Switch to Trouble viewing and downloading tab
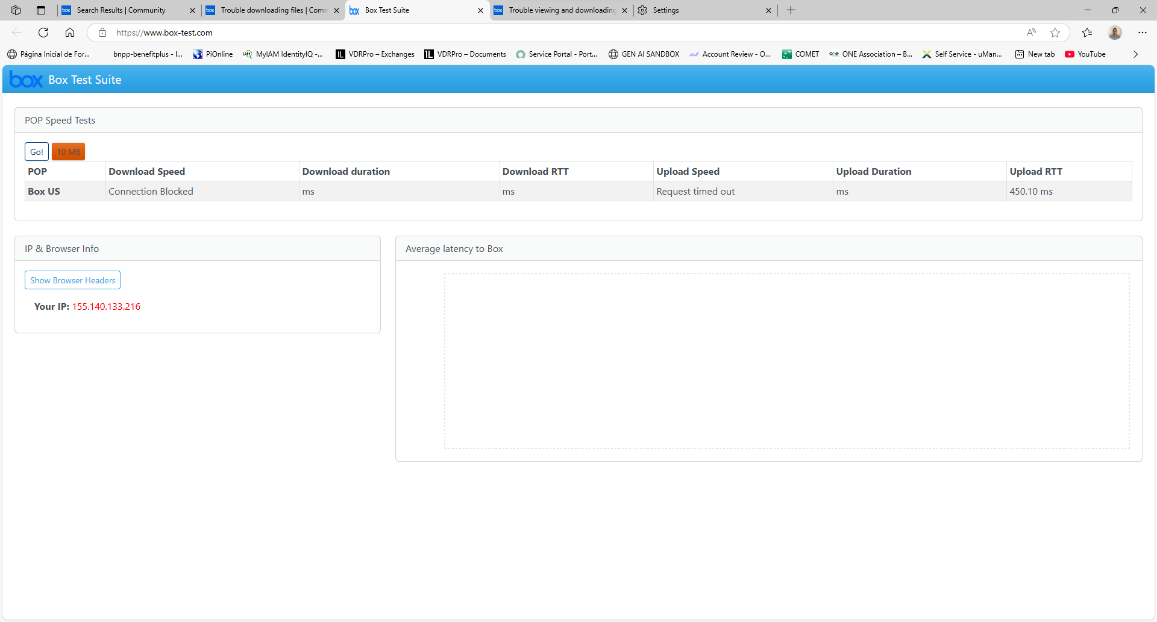 tap(562, 10)
